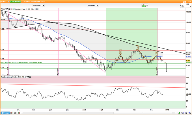Click the 13 déc. 2017 vertical line label
The height and width of the screenshot is (115, 192).
point(157,71)
